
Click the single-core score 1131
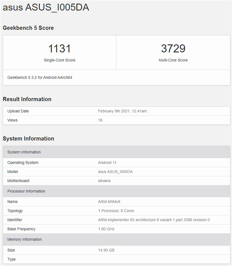tap(60, 49)
